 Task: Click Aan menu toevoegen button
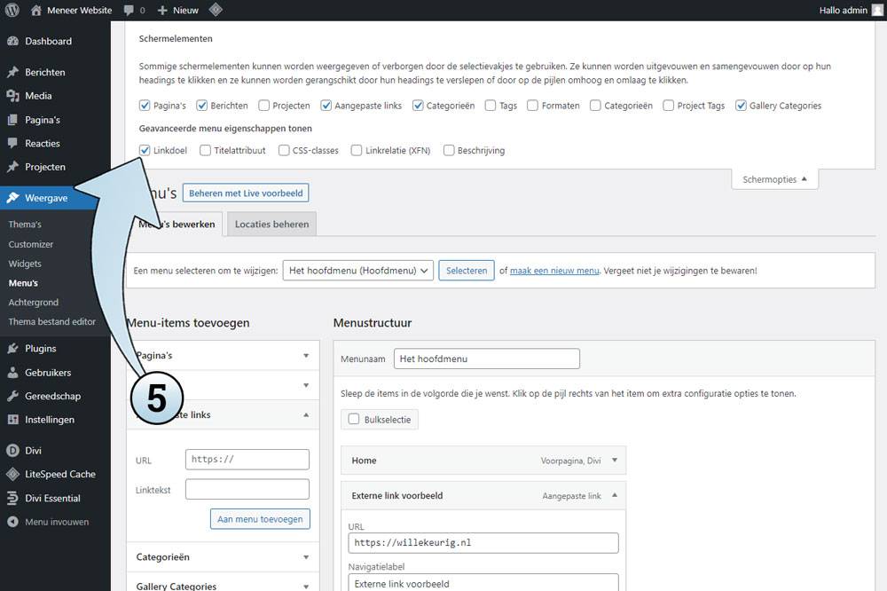pyautogui.click(x=260, y=519)
